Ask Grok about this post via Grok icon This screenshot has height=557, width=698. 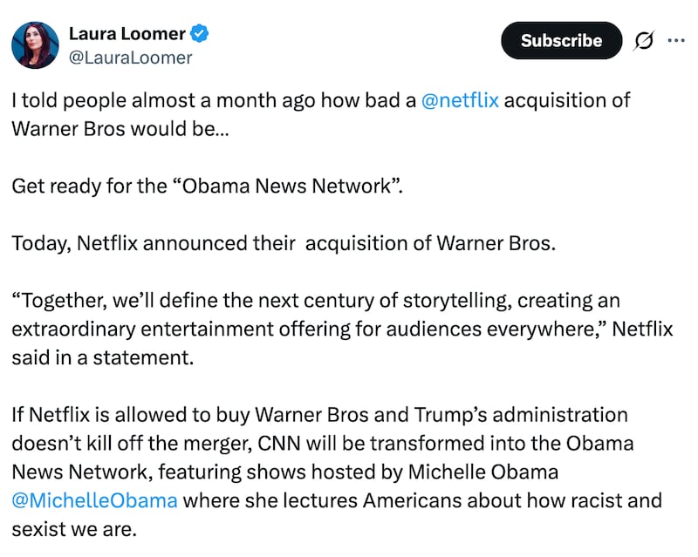(x=642, y=41)
